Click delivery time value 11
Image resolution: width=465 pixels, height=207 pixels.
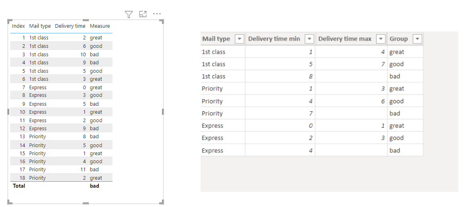(83, 169)
